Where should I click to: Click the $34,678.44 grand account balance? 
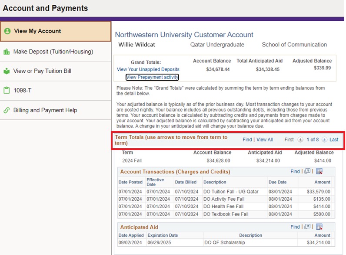coord(218,69)
